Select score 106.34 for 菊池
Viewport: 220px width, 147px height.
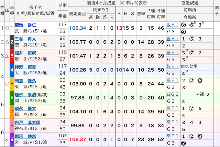click(78, 28)
